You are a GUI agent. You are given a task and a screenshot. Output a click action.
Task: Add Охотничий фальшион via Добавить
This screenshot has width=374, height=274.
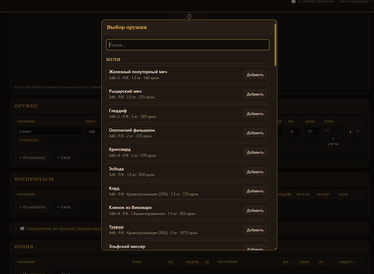[255, 133]
